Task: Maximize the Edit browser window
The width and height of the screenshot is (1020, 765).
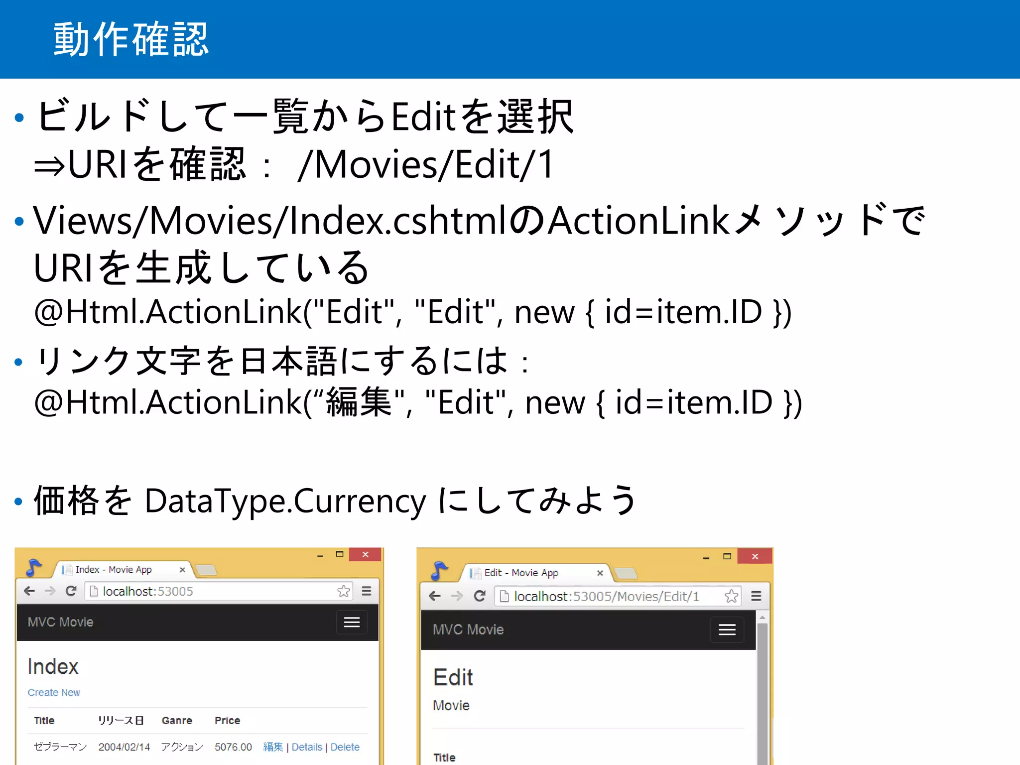Action: coord(727,556)
